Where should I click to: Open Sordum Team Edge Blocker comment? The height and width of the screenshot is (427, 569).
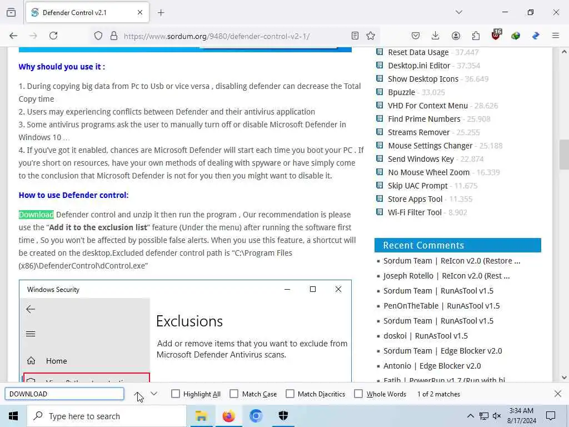442,351
